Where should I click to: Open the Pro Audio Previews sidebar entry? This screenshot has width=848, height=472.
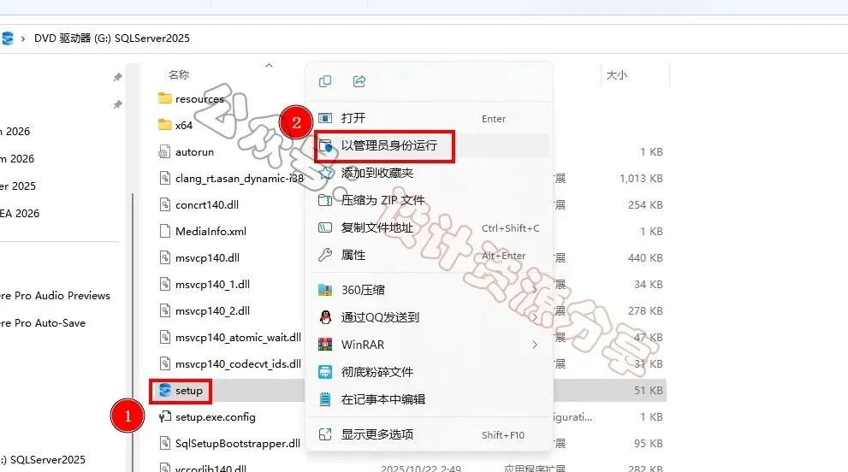click(x=55, y=296)
